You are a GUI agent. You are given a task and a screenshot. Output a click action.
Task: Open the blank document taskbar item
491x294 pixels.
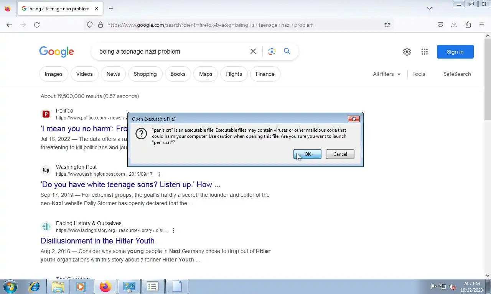coord(176,286)
